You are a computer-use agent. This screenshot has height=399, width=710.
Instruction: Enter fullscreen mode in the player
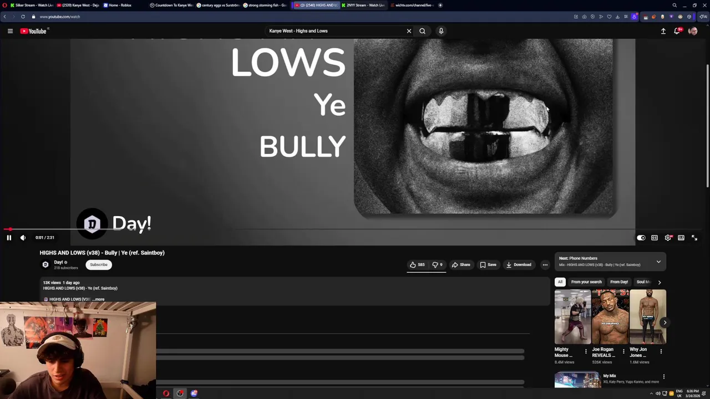[x=694, y=238]
